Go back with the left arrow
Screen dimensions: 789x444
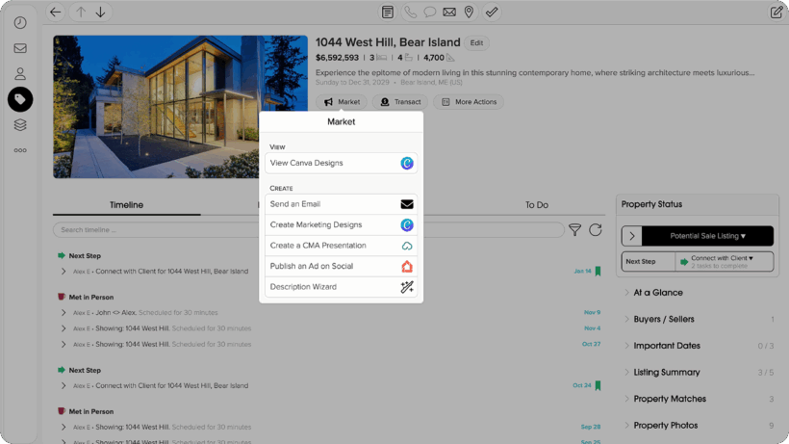pyautogui.click(x=56, y=13)
